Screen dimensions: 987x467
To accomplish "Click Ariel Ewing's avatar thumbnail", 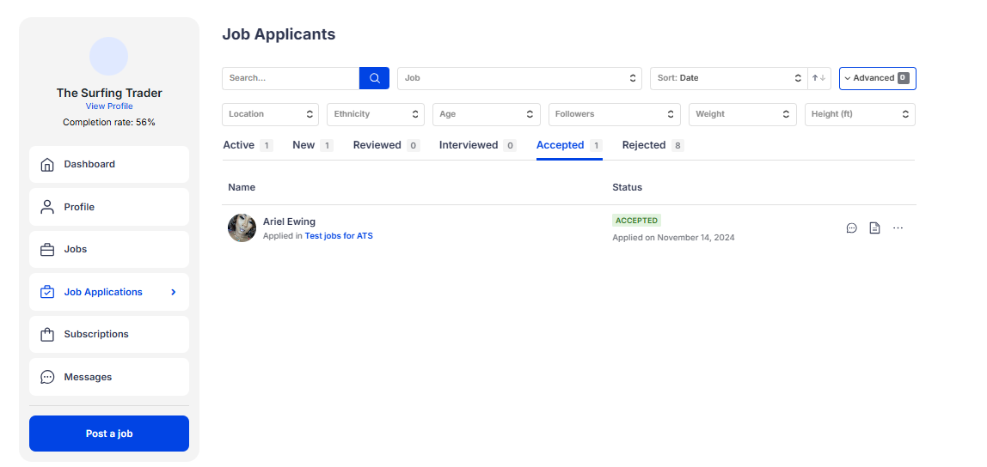I will point(242,228).
